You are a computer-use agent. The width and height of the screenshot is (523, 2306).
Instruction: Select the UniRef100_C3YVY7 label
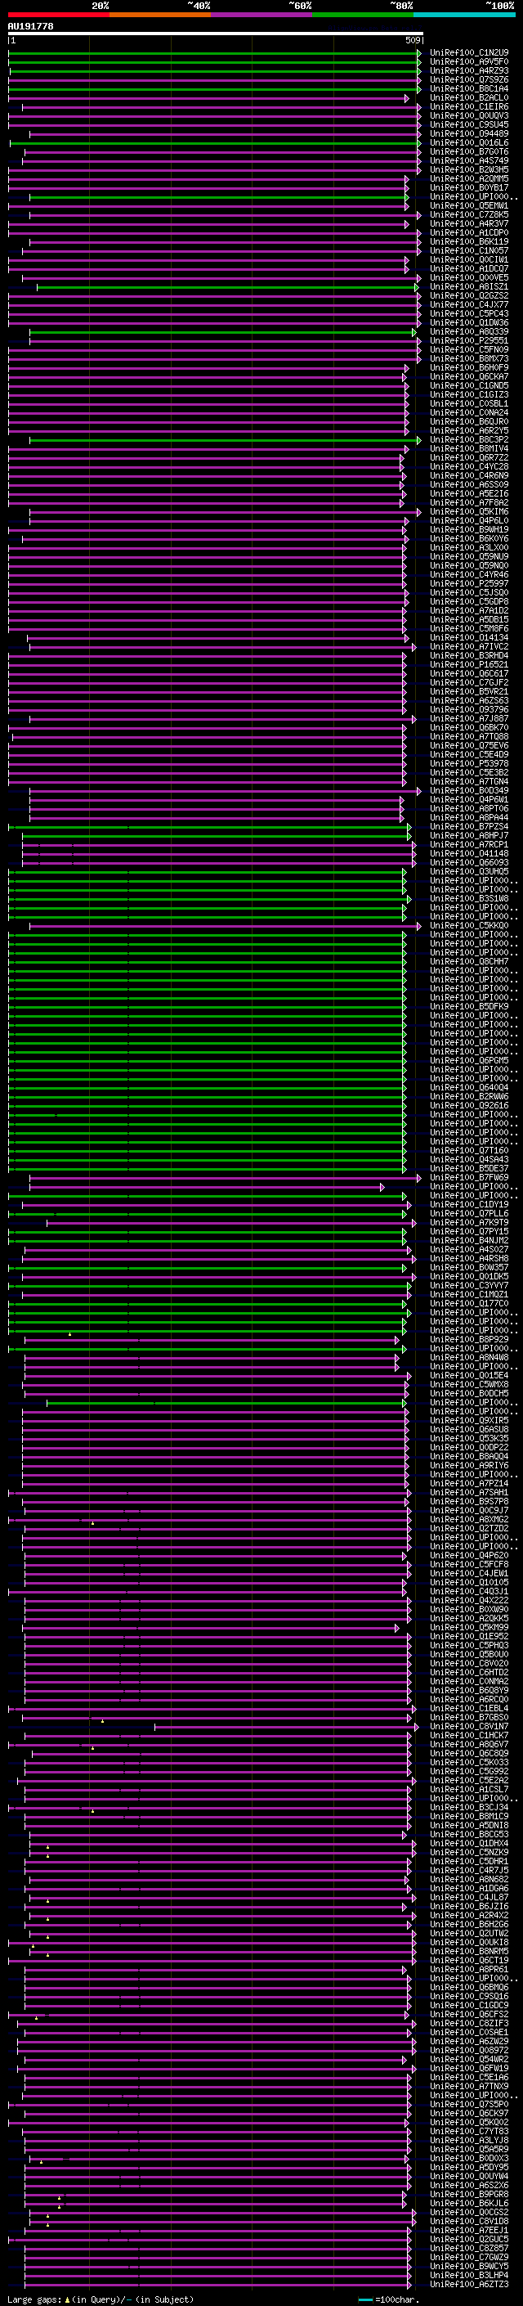[469, 1287]
